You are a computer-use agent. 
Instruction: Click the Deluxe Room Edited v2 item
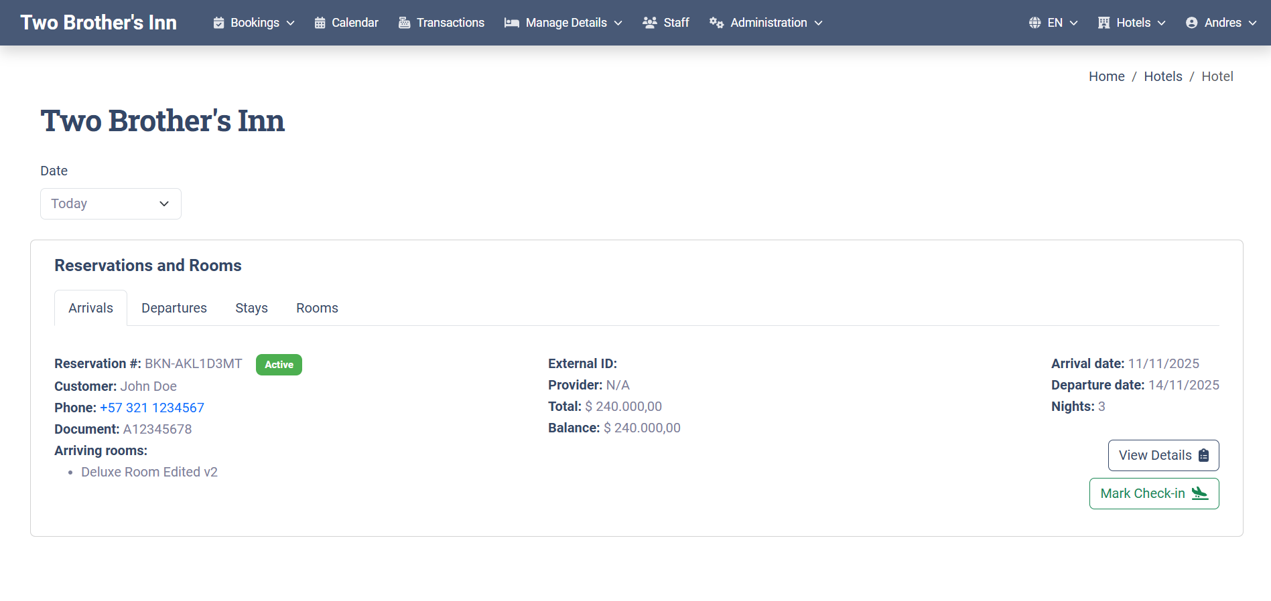(149, 472)
